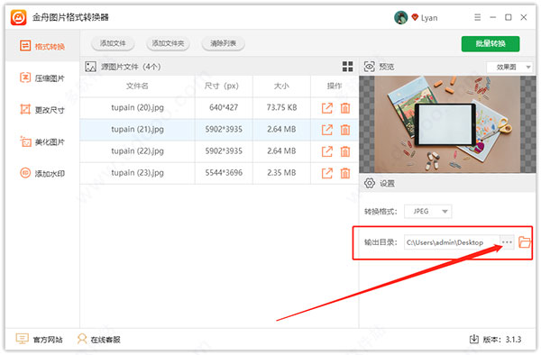Delete tupain (22).jpg with trash icon

click(345, 151)
